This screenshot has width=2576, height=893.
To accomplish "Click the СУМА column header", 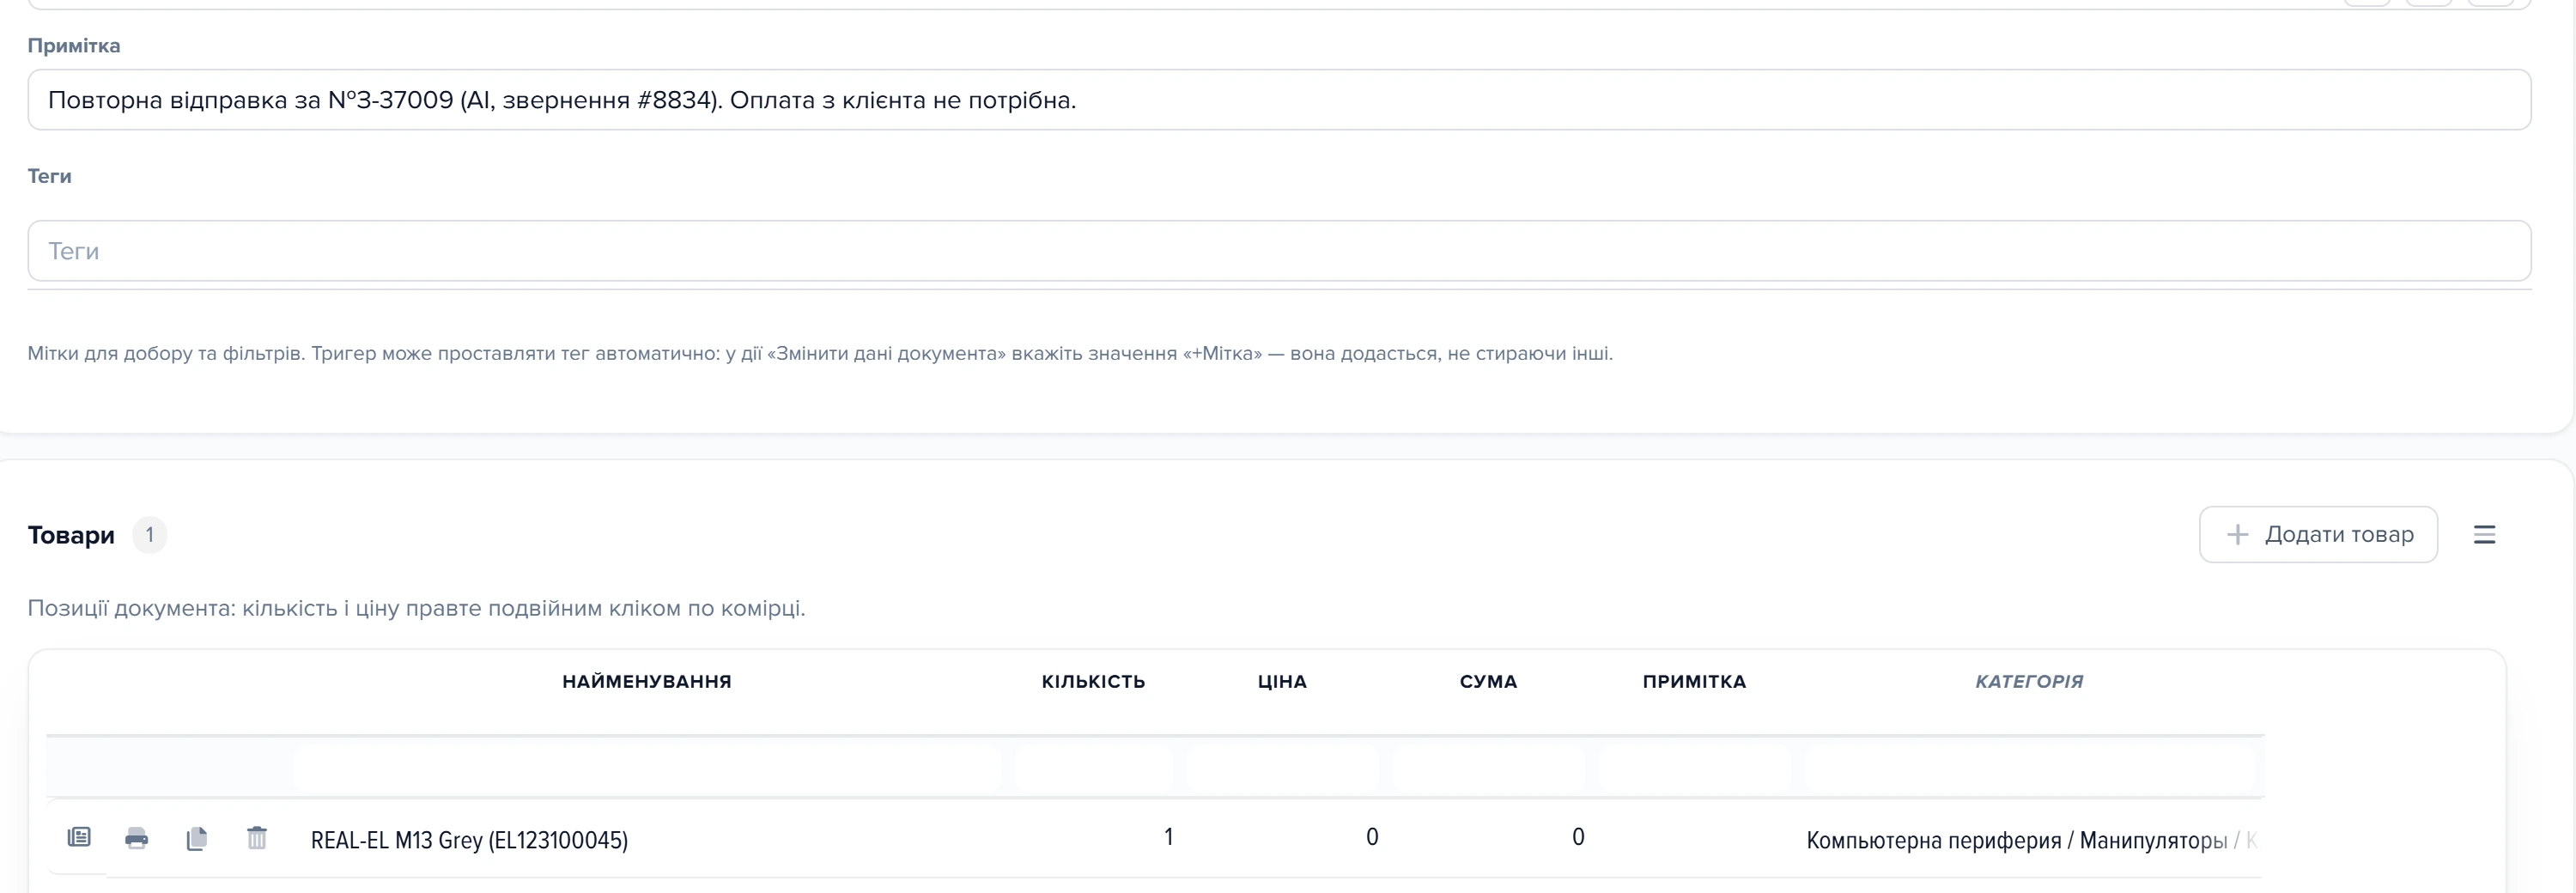I will point(1488,681).
